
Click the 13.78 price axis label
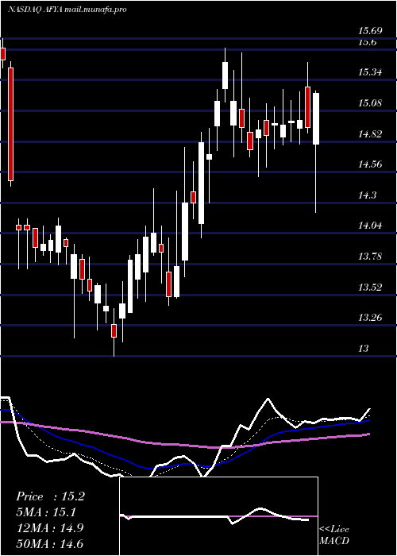click(370, 256)
